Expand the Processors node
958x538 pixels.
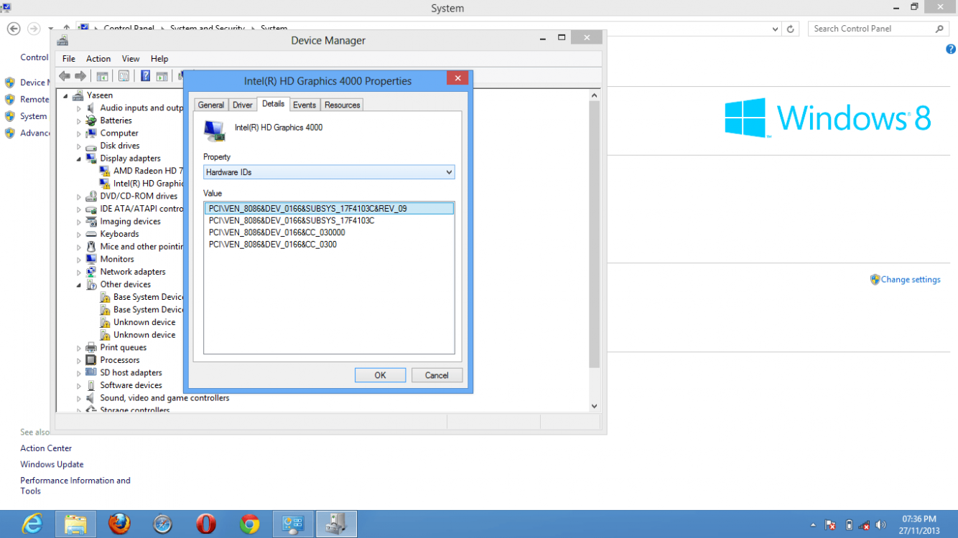(79, 361)
